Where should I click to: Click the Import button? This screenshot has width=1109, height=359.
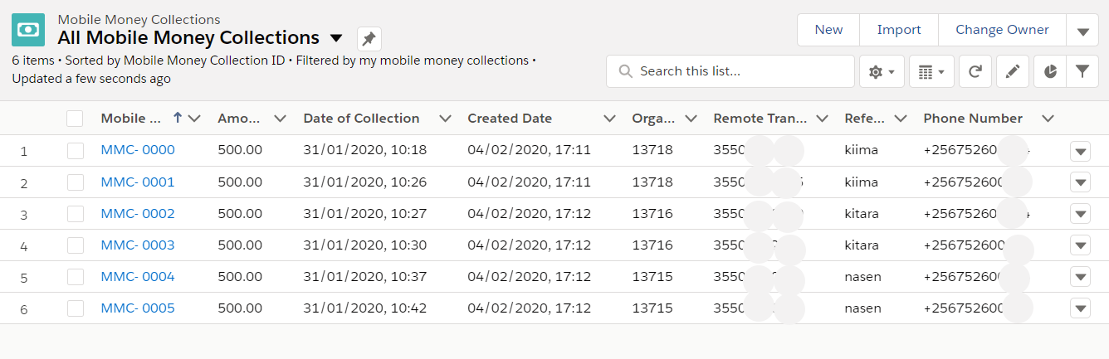coord(899,30)
